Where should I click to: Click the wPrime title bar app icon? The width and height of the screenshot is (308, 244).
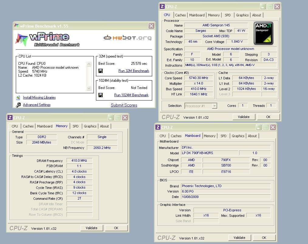point(16,26)
